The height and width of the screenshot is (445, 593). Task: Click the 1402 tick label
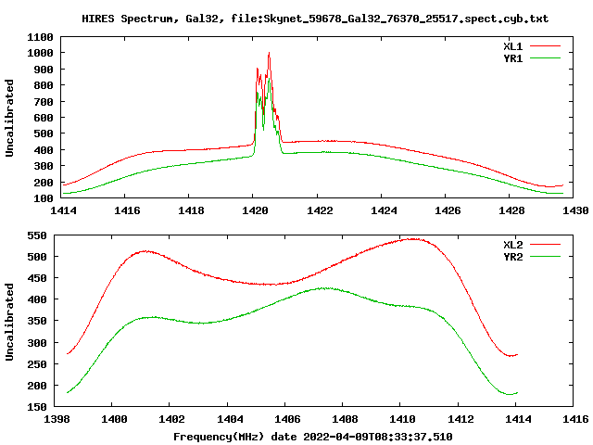[171, 419]
